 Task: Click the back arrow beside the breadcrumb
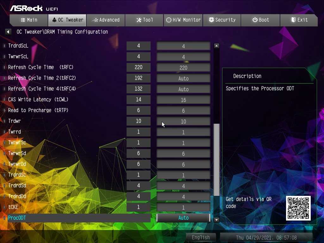coord(8,32)
